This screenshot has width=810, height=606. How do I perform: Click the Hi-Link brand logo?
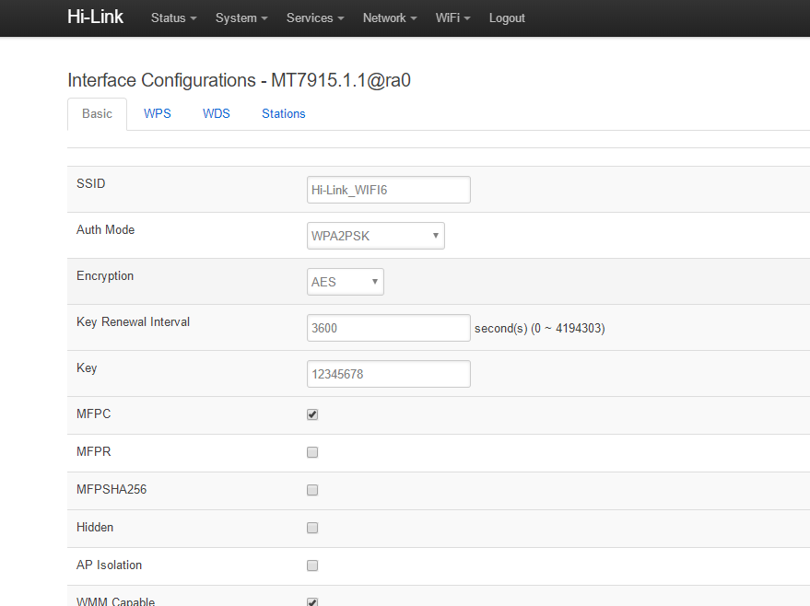pos(95,17)
